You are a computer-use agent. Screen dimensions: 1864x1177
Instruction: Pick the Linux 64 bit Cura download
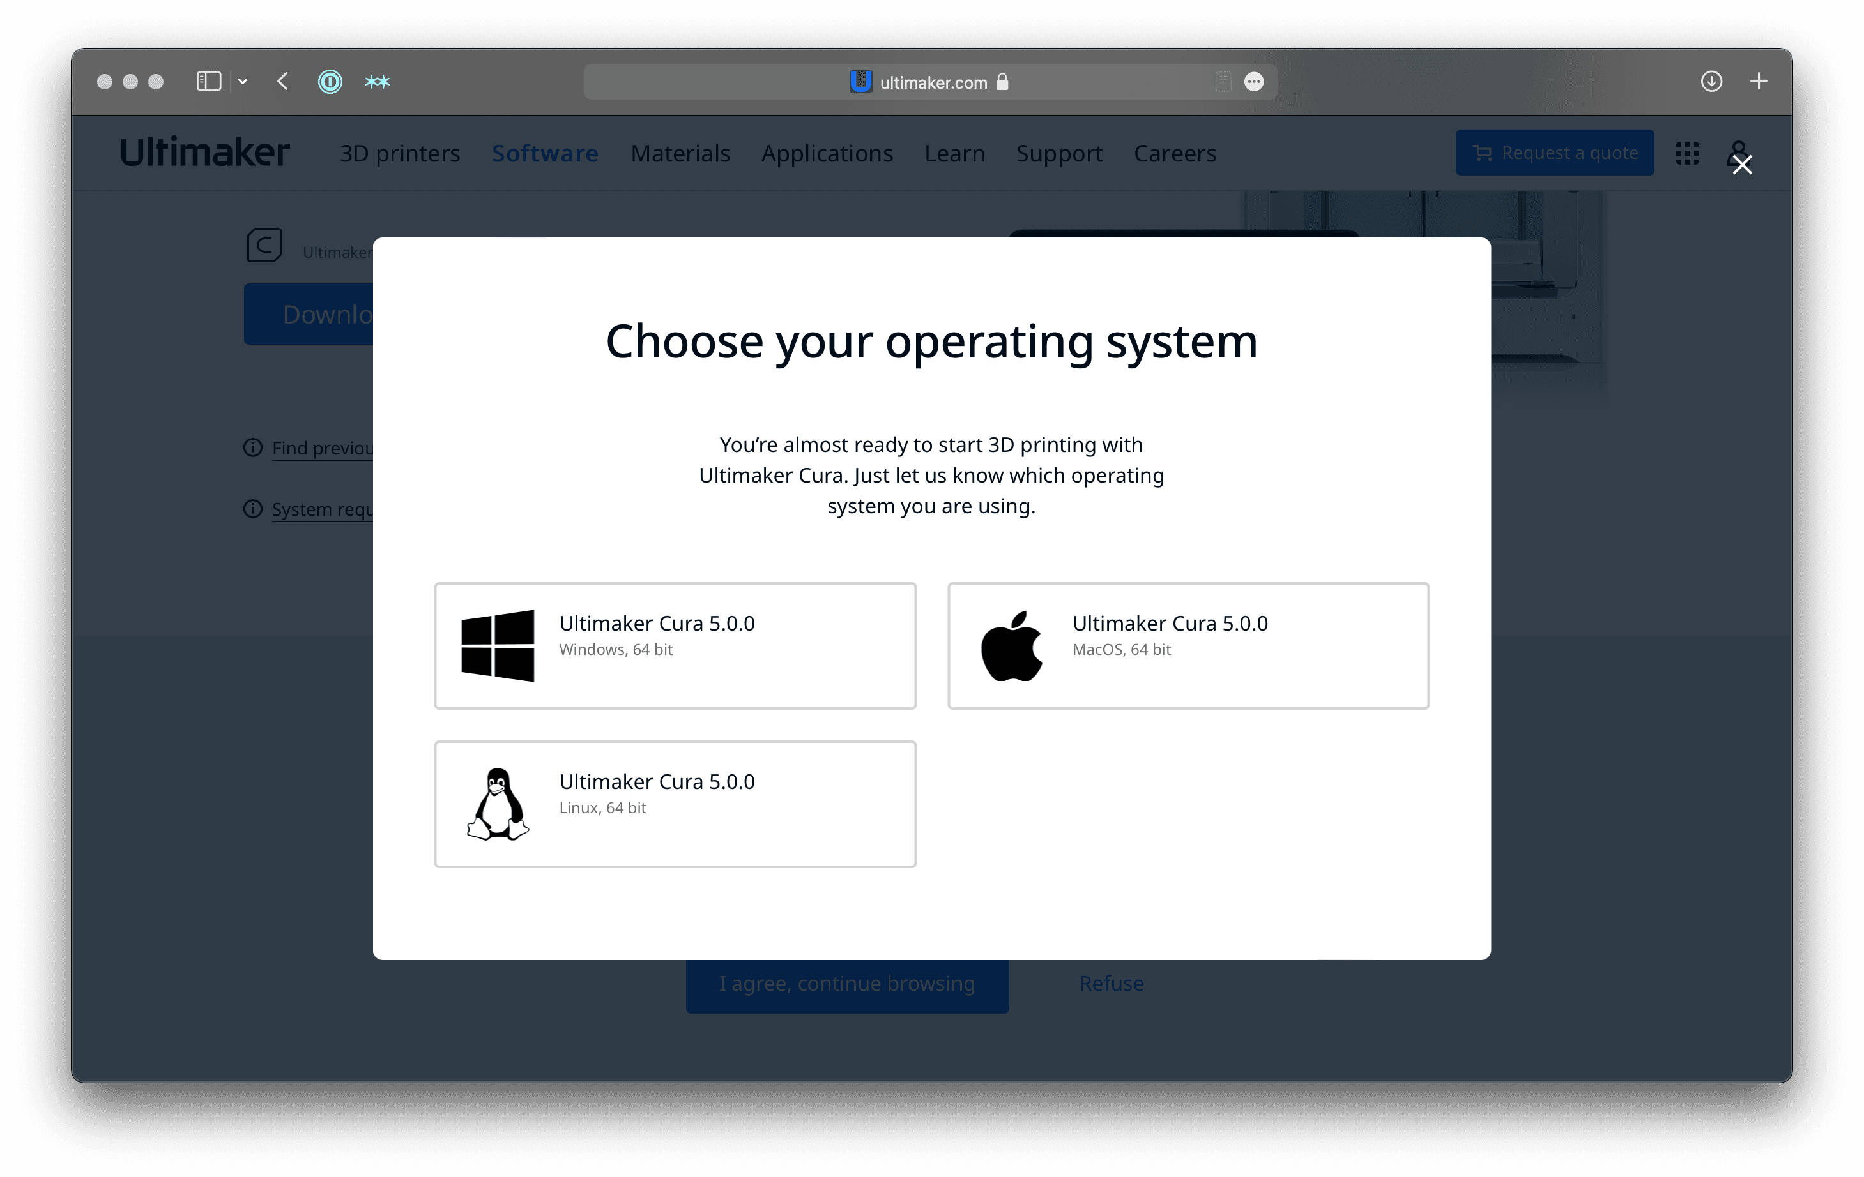[x=675, y=804]
